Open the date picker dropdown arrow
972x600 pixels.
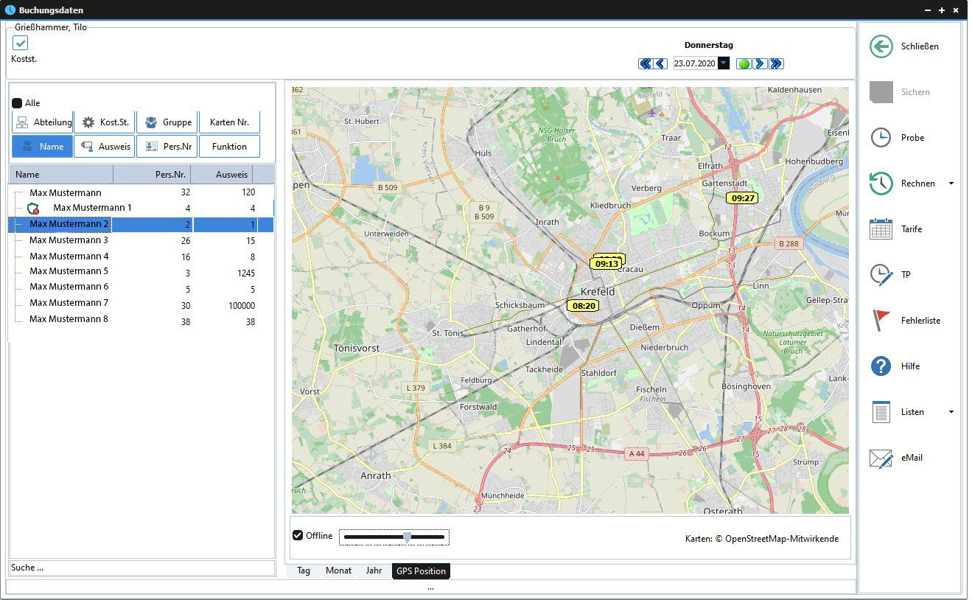pyautogui.click(x=724, y=63)
